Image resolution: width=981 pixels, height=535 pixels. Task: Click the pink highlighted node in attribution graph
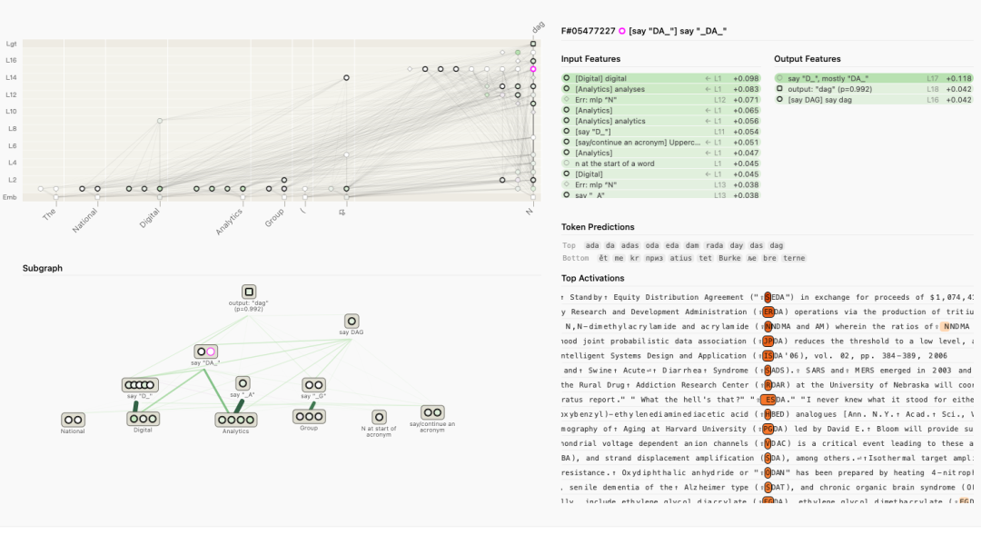click(533, 69)
